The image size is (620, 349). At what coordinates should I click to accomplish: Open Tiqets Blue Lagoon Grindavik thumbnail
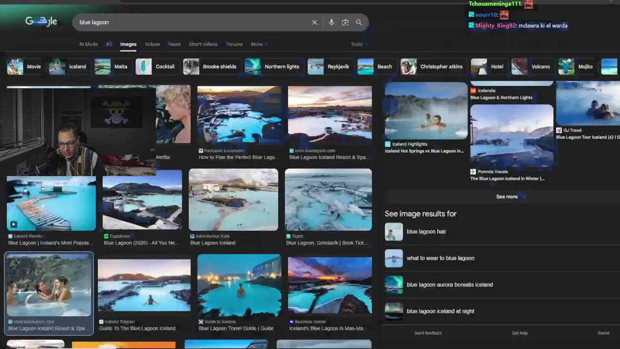coord(328,200)
